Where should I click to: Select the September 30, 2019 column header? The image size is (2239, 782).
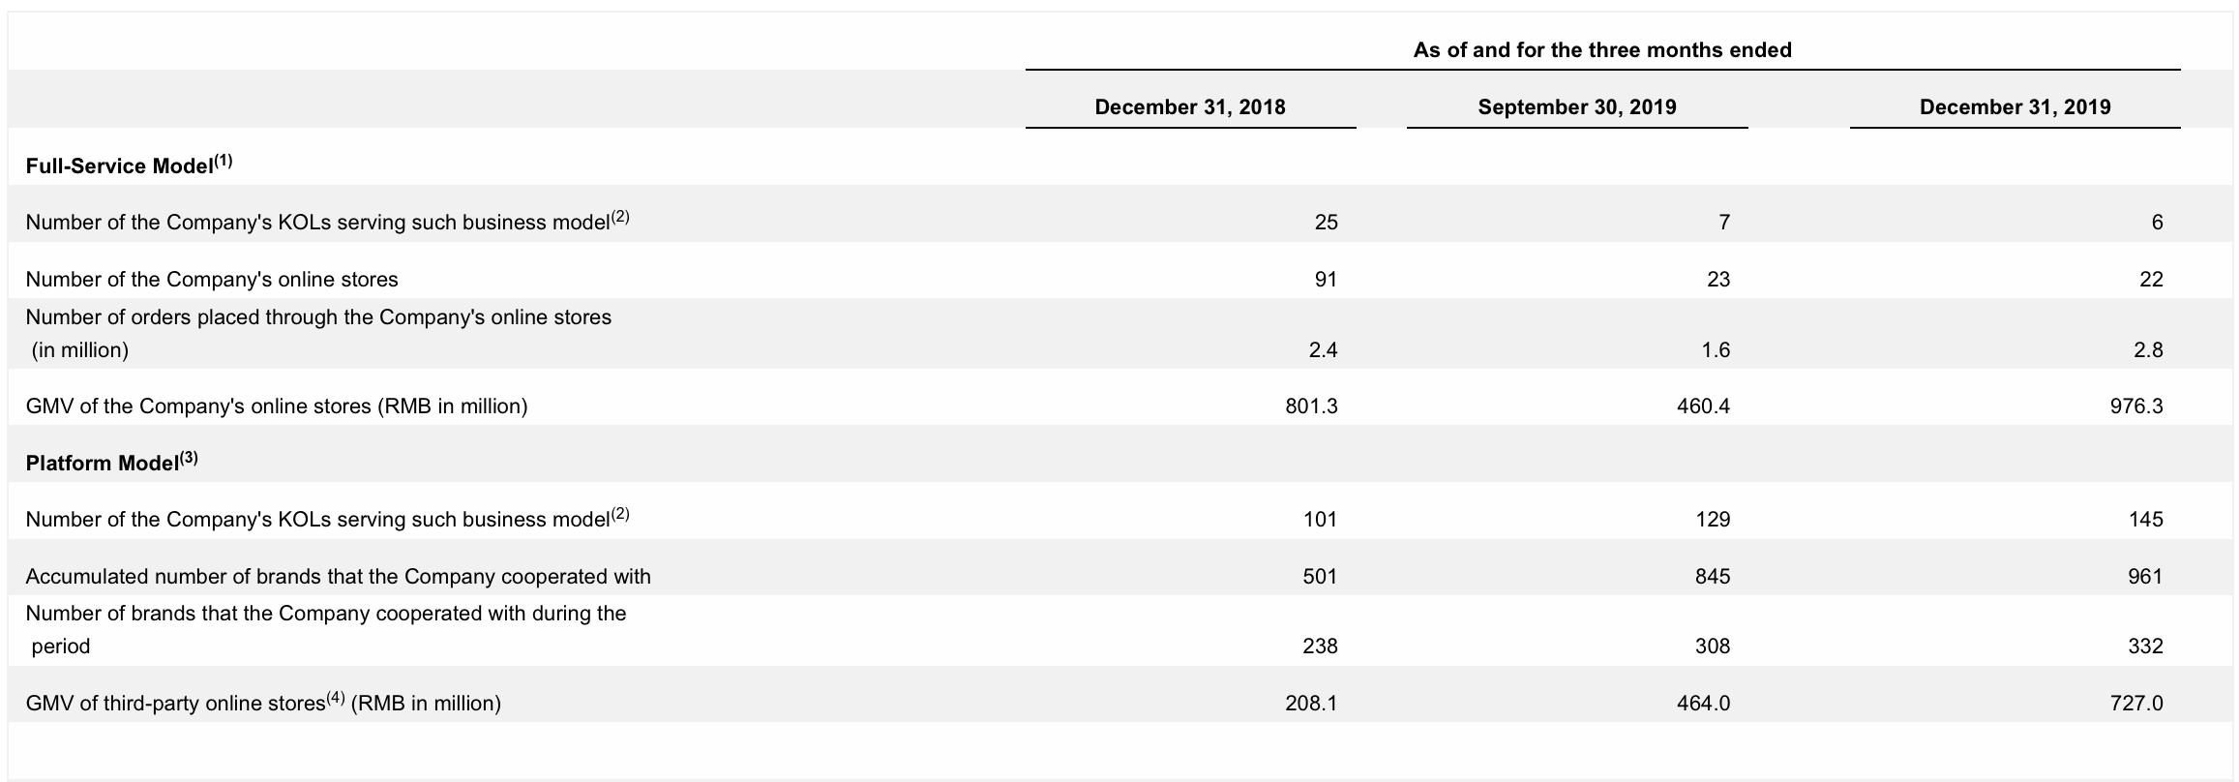pyautogui.click(x=1576, y=107)
